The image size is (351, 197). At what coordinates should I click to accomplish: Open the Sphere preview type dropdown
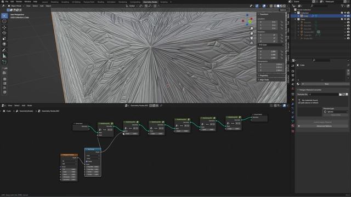tap(336, 112)
